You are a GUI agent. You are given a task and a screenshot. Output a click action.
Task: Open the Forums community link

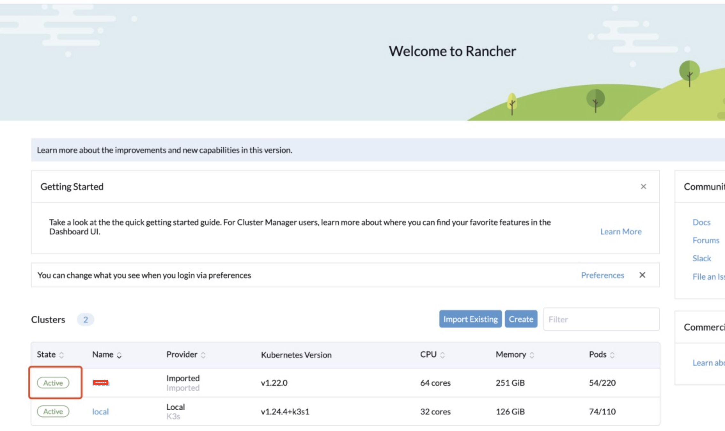pyautogui.click(x=706, y=240)
